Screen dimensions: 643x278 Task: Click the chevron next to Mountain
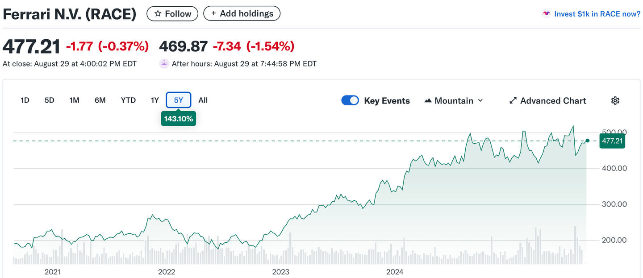pos(480,100)
